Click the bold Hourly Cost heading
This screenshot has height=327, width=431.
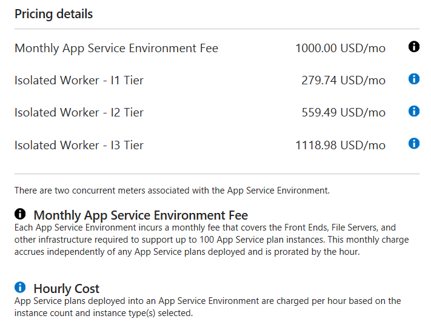point(67,289)
